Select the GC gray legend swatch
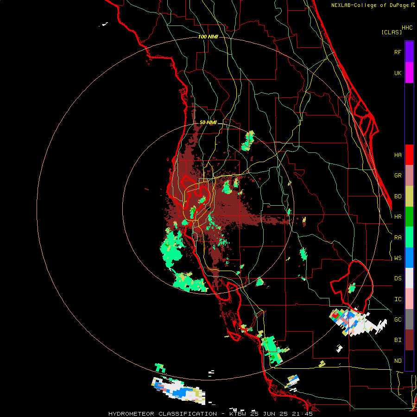Image resolution: width=417 pixels, height=417 pixels. pos(409,319)
